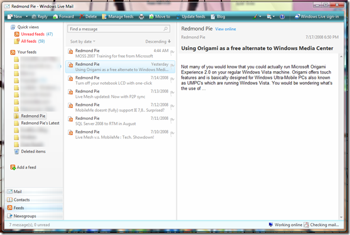Click Update feeds
The width and height of the screenshot is (350, 235).
coord(191,17)
